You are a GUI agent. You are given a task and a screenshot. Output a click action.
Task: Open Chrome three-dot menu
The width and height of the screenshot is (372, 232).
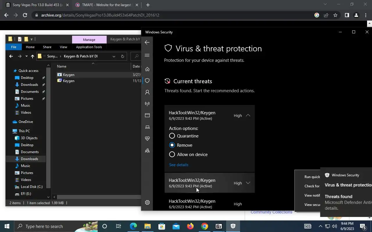(366, 15)
